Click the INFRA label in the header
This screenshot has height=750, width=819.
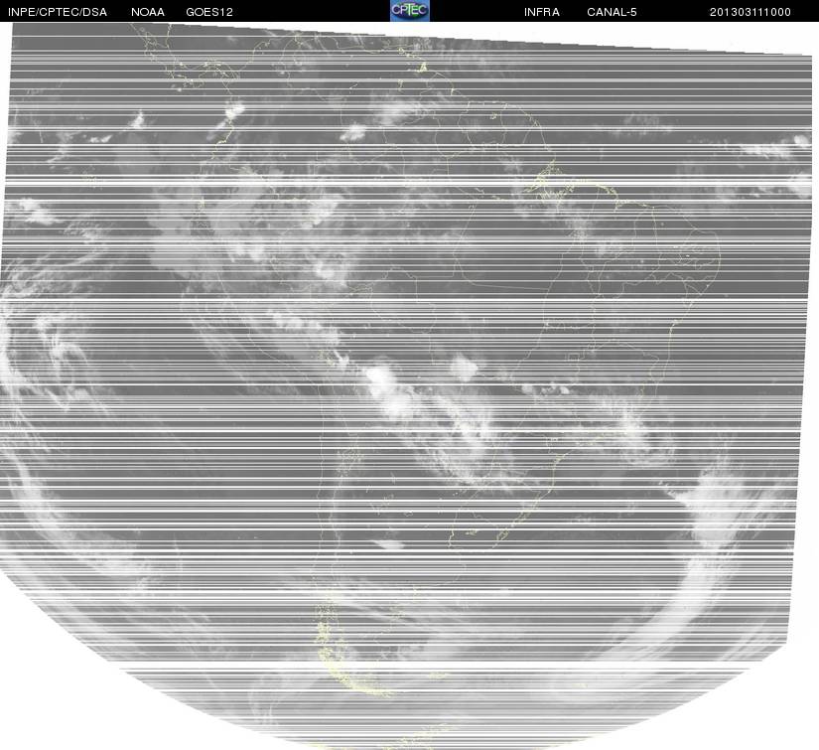(x=542, y=12)
